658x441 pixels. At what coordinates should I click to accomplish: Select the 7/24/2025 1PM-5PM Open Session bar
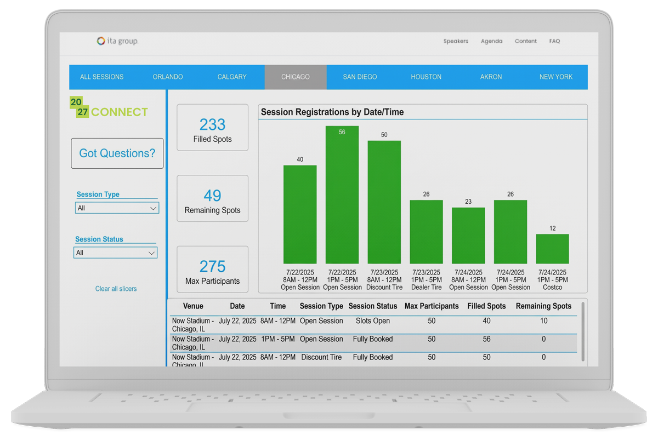coord(510,232)
